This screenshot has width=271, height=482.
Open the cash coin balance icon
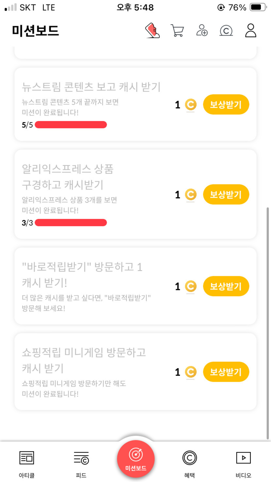click(226, 31)
